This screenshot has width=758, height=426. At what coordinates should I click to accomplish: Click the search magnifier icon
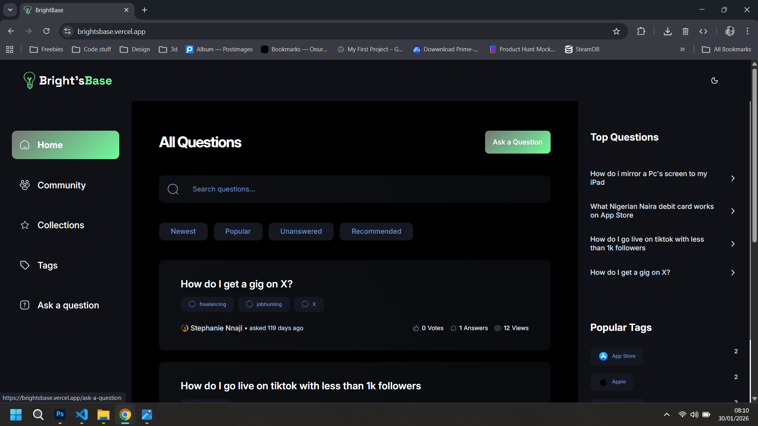173,189
